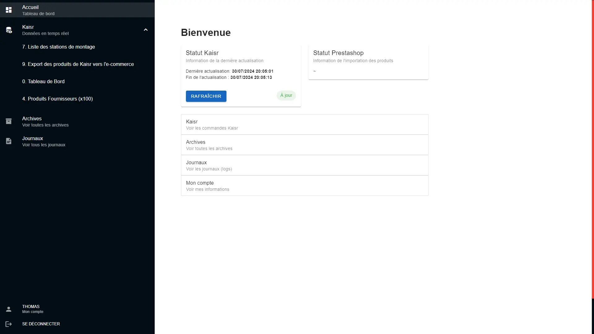Open Accueil Tableau de bord in sidebar
The width and height of the screenshot is (594, 334).
[77, 10]
